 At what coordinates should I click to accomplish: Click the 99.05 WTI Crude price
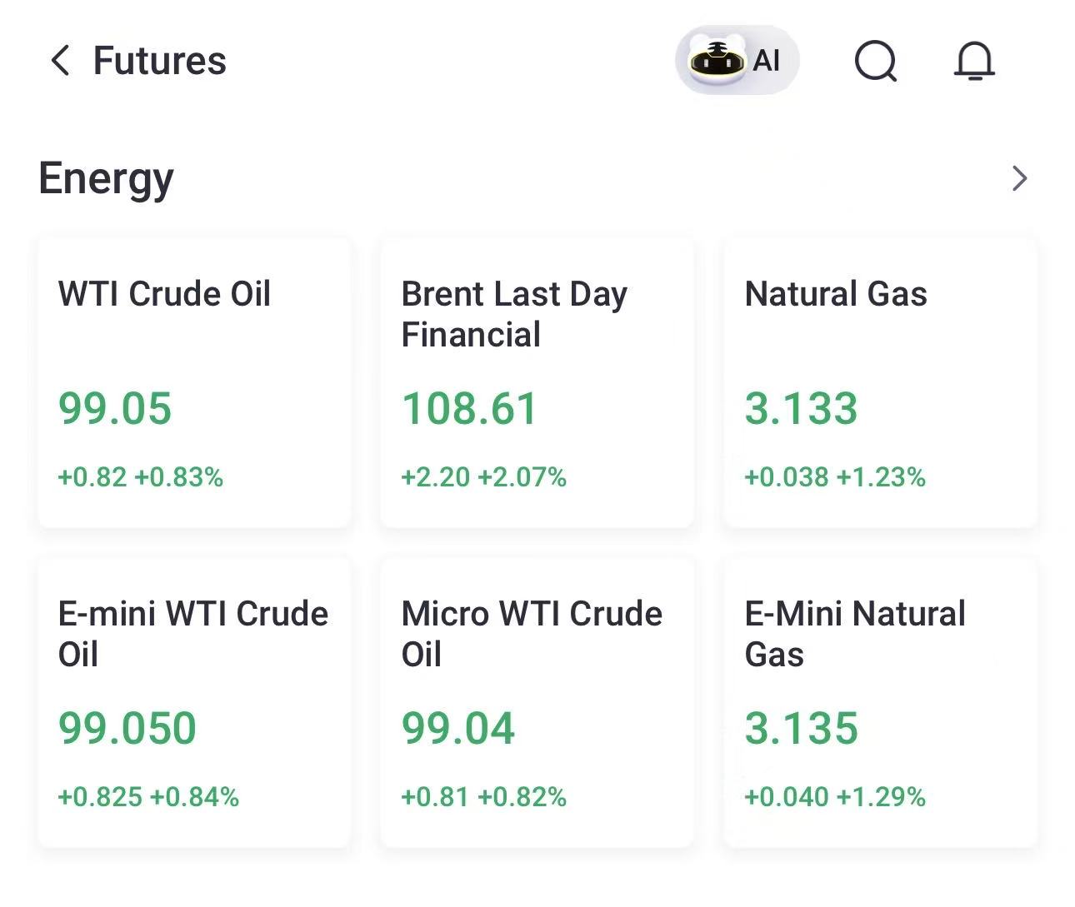[115, 408]
